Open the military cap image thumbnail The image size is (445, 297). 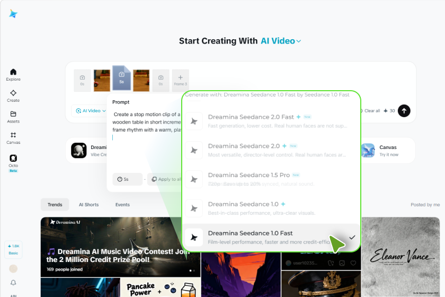[x=321, y=284]
